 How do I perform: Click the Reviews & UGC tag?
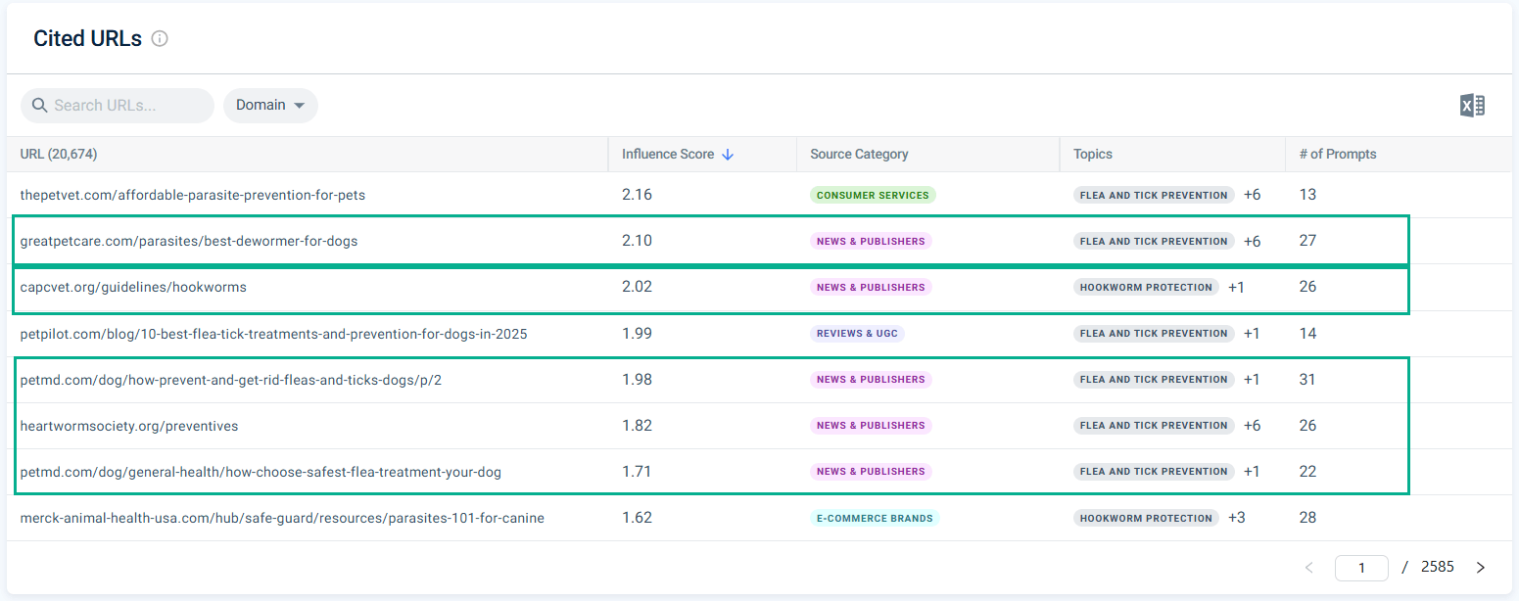click(857, 334)
